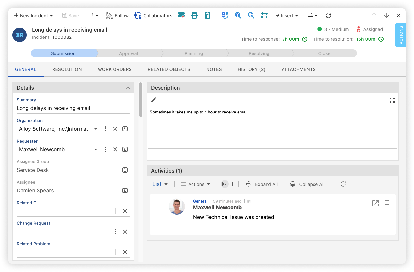Go to previous record with up arrow
414x272 pixels.
tap(374, 15)
